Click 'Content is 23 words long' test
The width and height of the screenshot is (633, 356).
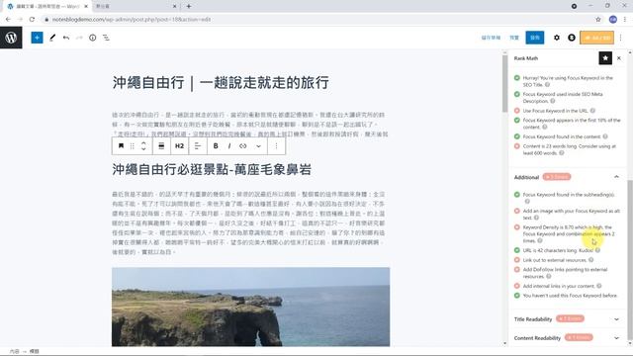click(x=570, y=149)
